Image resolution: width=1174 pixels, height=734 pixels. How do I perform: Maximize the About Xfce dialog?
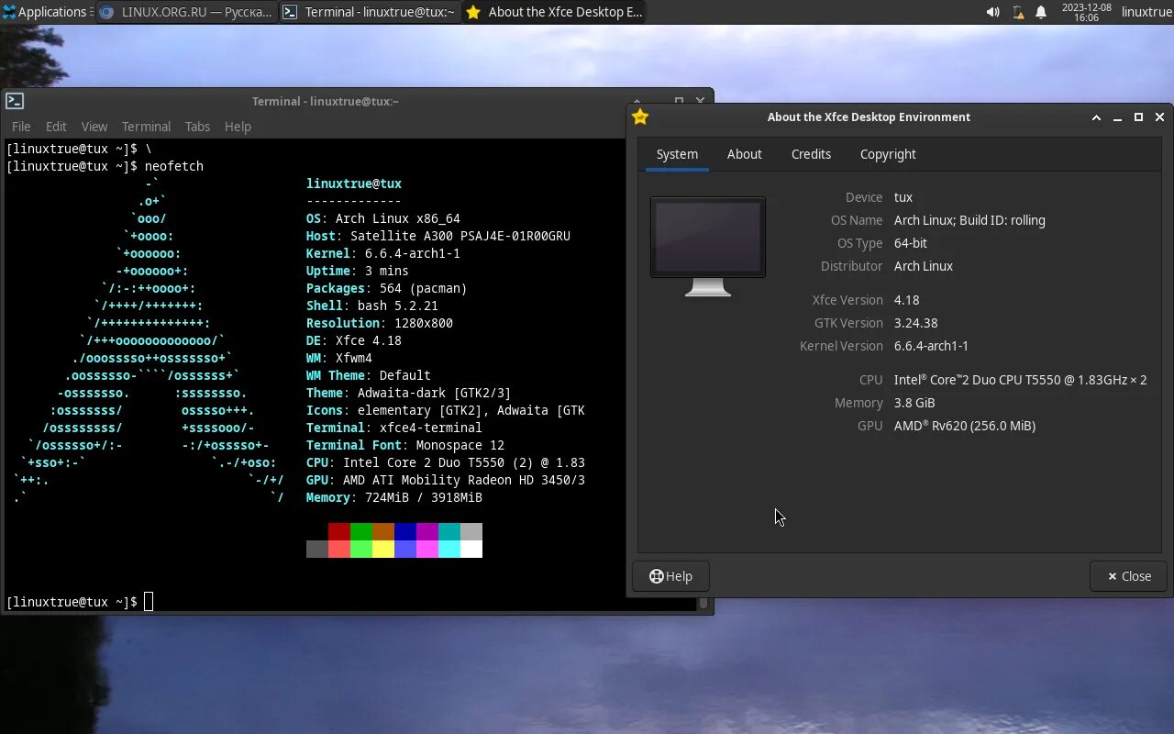pyautogui.click(x=1138, y=117)
